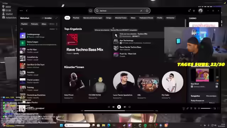Viewport: 227px width, 128px height.
Task: Search in the library with the magnifier
Action: point(22,29)
